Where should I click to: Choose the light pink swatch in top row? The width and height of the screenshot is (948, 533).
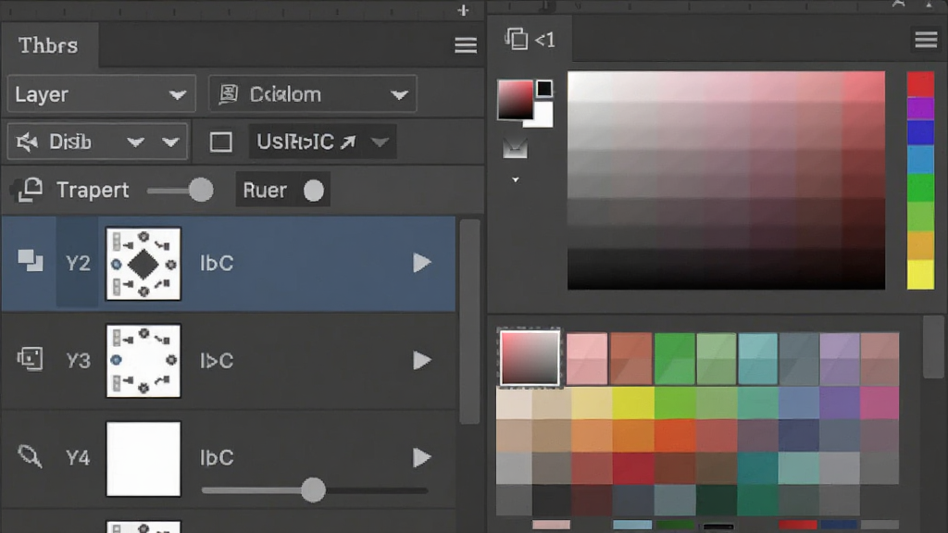tap(587, 358)
